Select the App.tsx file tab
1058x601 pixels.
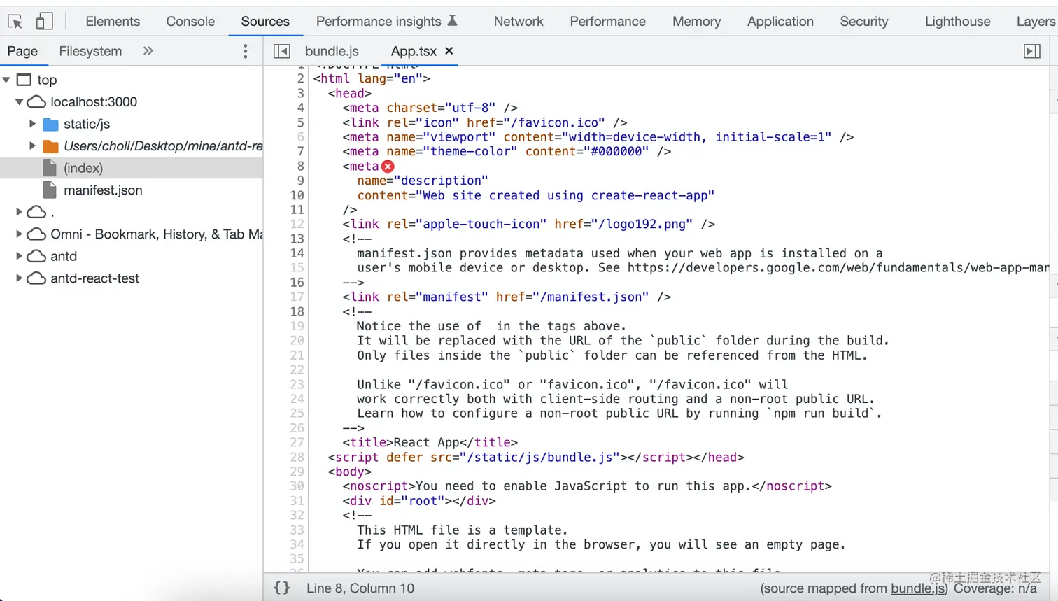[x=414, y=51]
